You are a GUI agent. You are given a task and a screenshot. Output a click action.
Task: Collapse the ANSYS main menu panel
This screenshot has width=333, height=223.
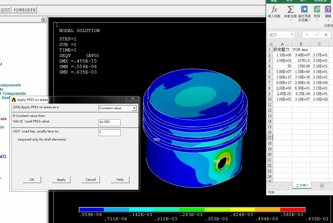point(43,20)
